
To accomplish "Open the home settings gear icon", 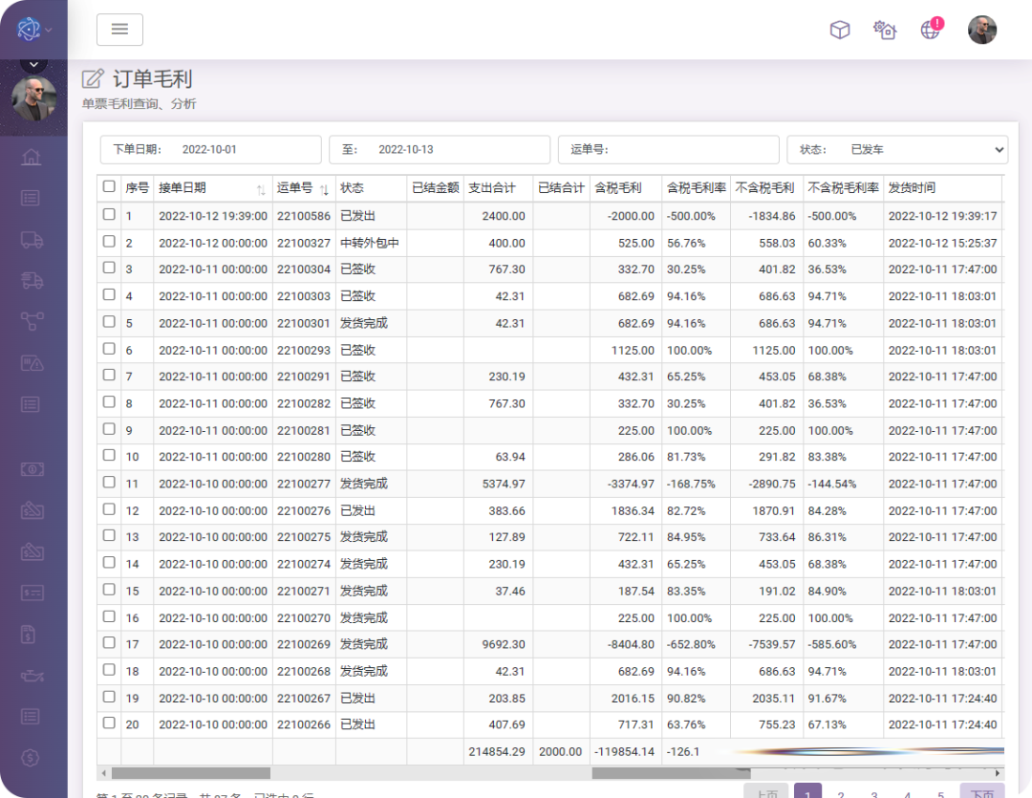I will (885, 30).
